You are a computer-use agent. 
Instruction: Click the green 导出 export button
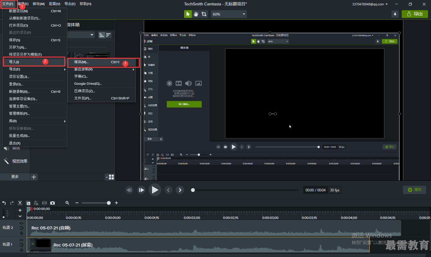point(415,14)
